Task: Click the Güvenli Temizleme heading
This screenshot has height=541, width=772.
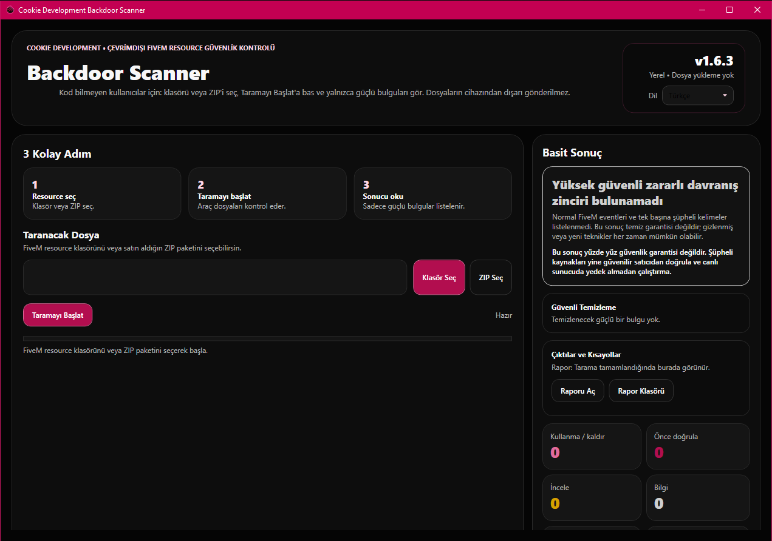Action: tap(584, 307)
